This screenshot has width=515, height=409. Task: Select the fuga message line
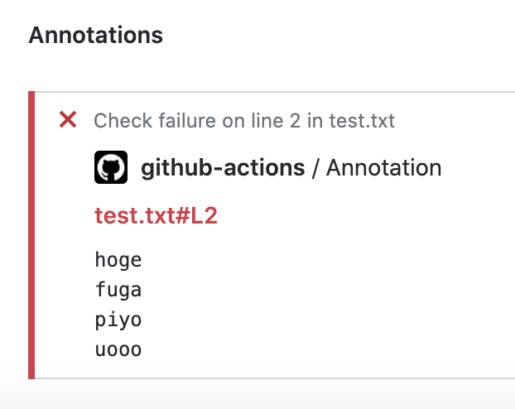point(118,290)
